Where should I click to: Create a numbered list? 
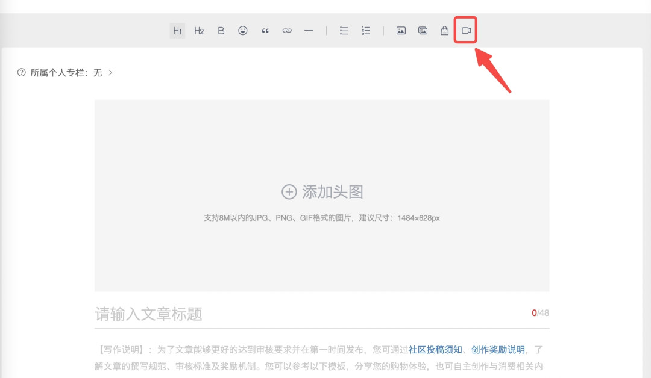(366, 31)
